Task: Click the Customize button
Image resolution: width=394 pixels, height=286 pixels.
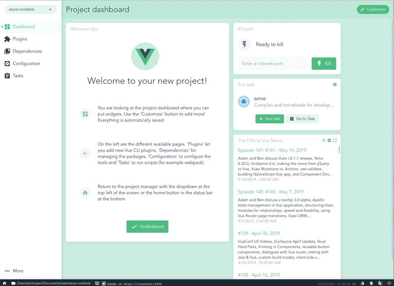Action: click(373, 9)
